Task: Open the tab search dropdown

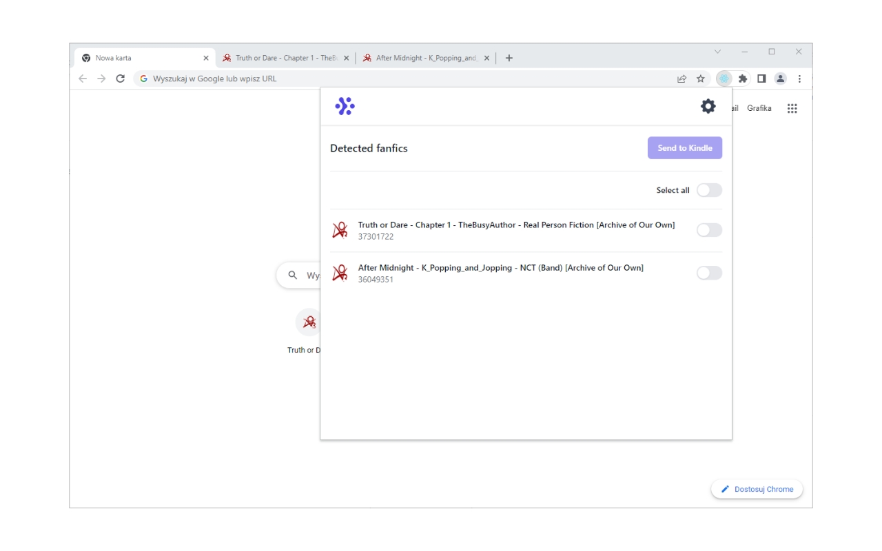Action: tap(717, 52)
